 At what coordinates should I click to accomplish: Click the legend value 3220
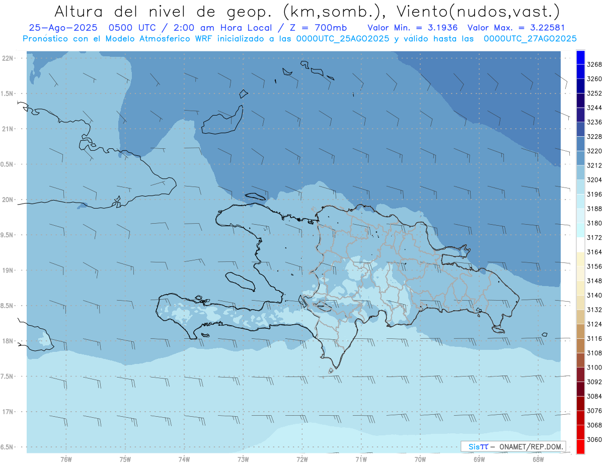(594, 151)
